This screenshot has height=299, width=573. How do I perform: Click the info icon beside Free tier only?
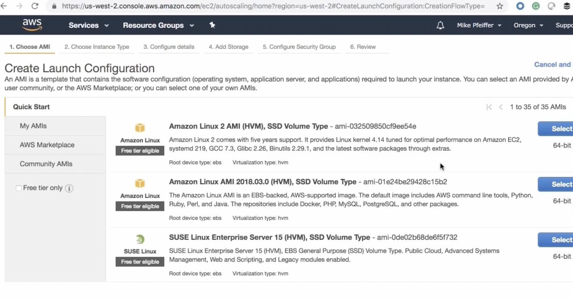[69, 188]
